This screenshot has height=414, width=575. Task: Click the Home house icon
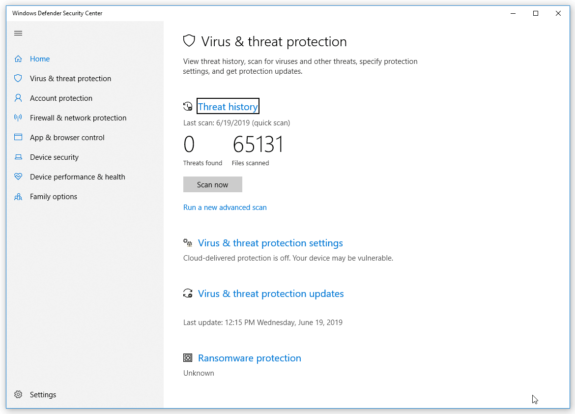[x=18, y=59]
